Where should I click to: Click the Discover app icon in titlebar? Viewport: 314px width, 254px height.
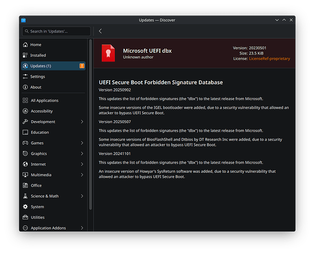[x=23, y=20]
